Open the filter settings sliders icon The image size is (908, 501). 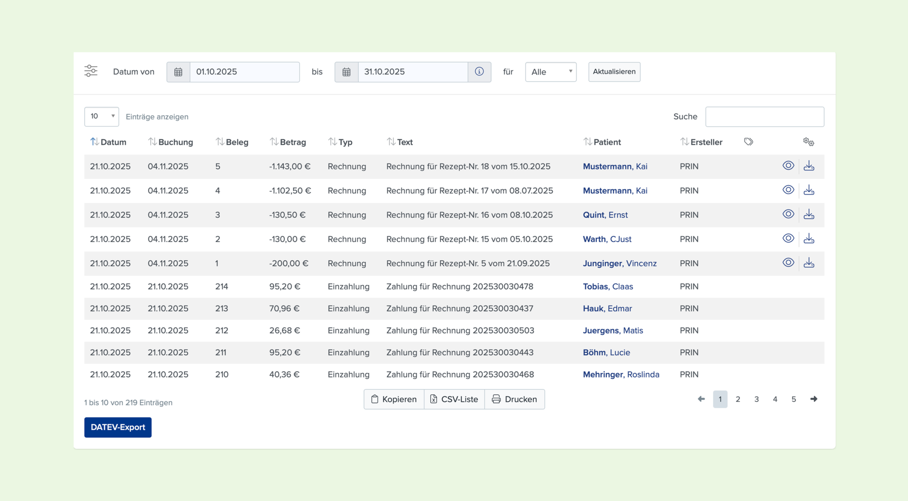click(x=91, y=71)
